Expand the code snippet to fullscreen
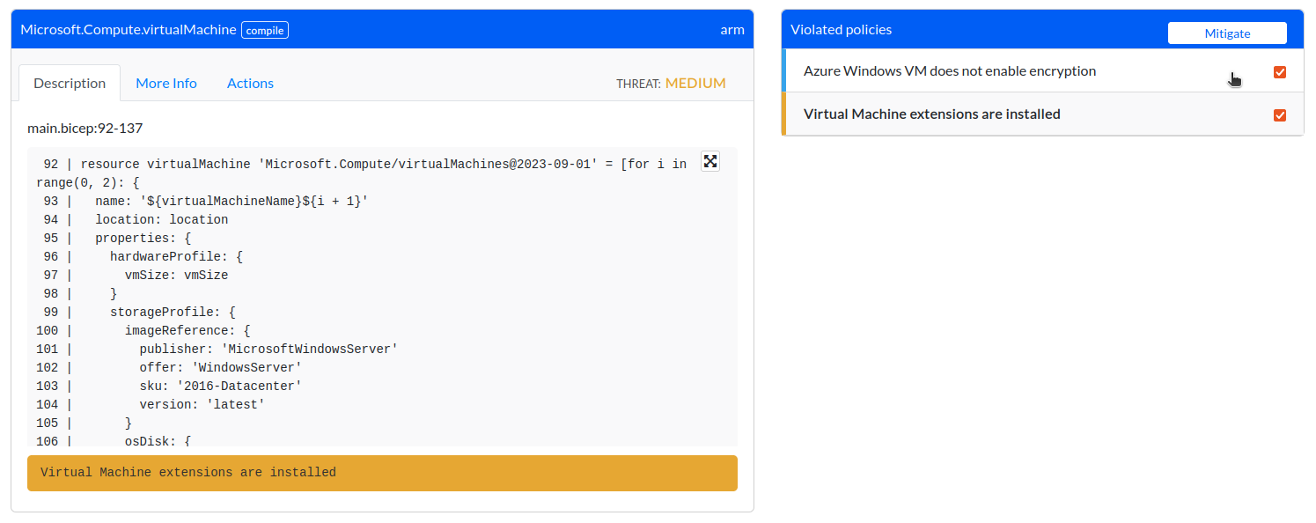This screenshot has height=523, width=1316. 709,161
